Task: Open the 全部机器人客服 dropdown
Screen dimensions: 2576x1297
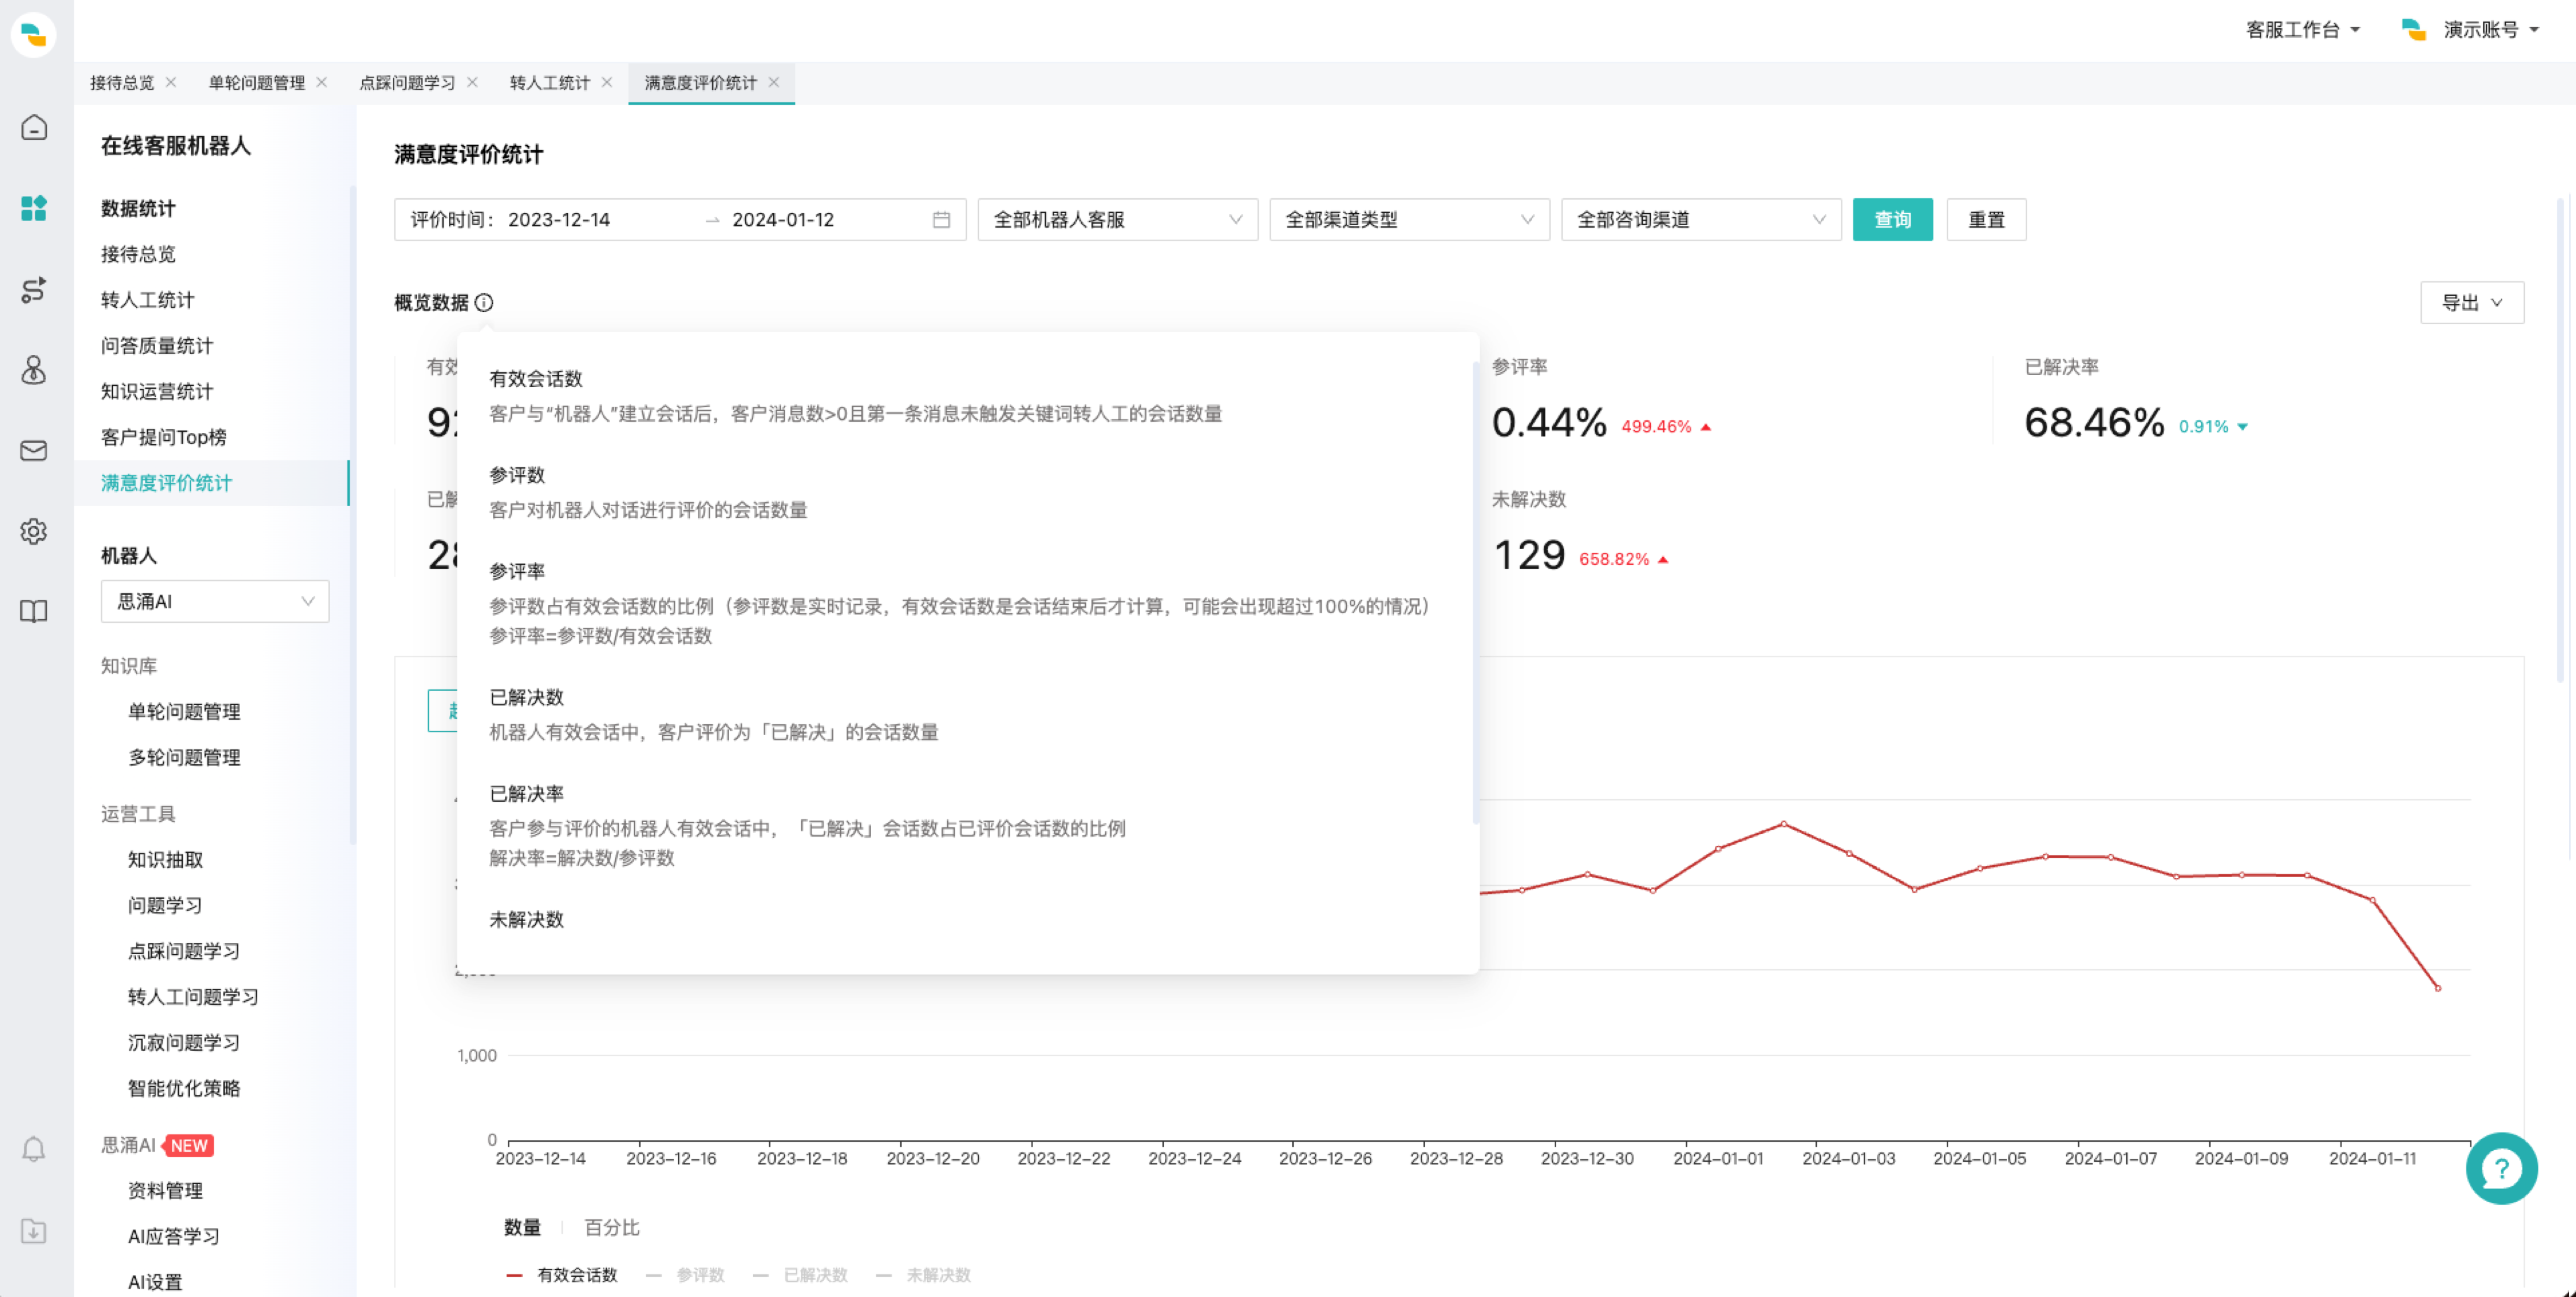Action: (1117, 219)
